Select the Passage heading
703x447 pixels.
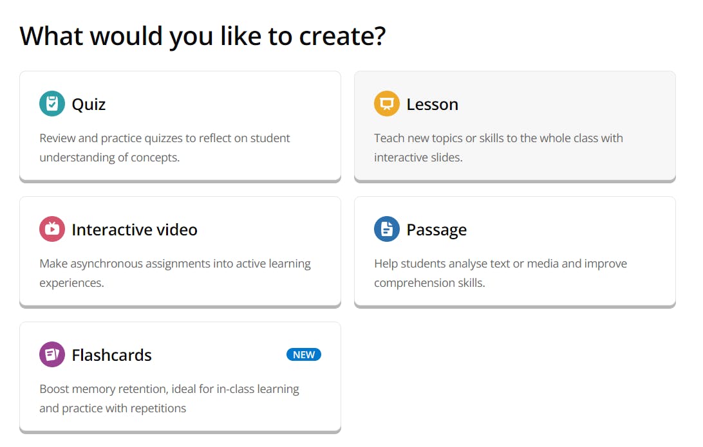coord(436,230)
